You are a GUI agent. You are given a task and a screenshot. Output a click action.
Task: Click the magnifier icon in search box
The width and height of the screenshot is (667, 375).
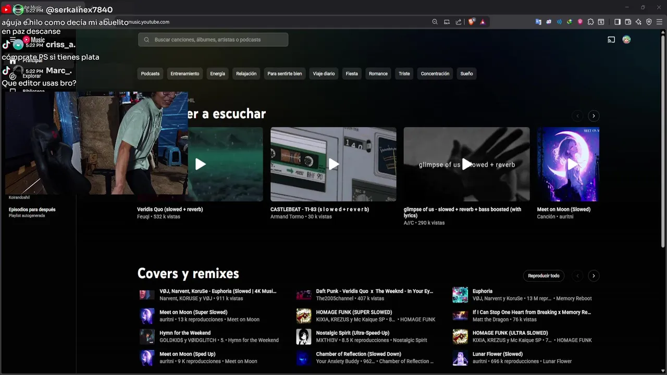tap(146, 40)
